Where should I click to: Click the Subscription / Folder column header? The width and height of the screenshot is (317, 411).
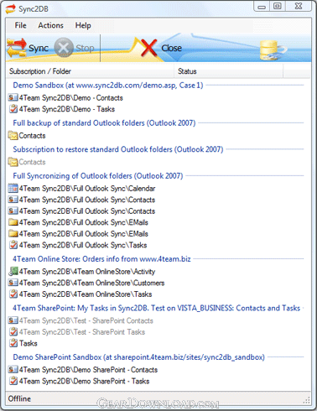click(90, 71)
